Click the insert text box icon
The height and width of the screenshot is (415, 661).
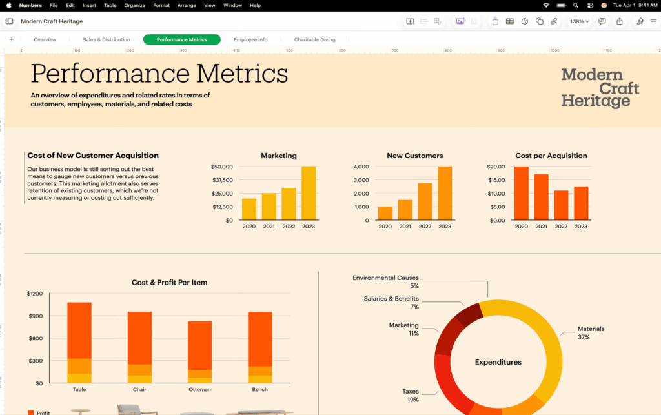coord(494,21)
